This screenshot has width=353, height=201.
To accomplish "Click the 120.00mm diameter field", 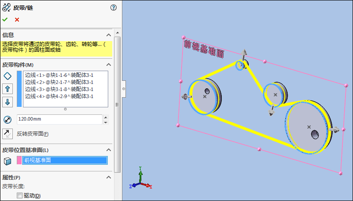I will click(x=60, y=119).
